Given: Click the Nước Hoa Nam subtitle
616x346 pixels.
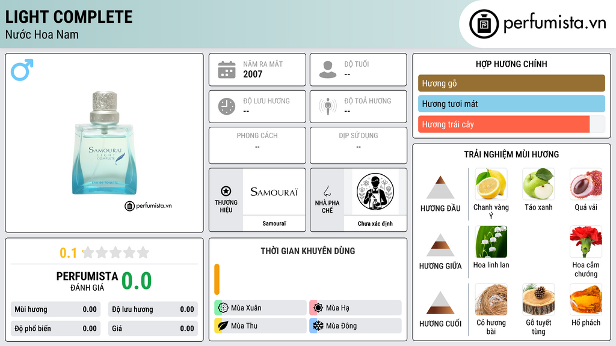Looking at the screenshot, I should pos(42,34).
